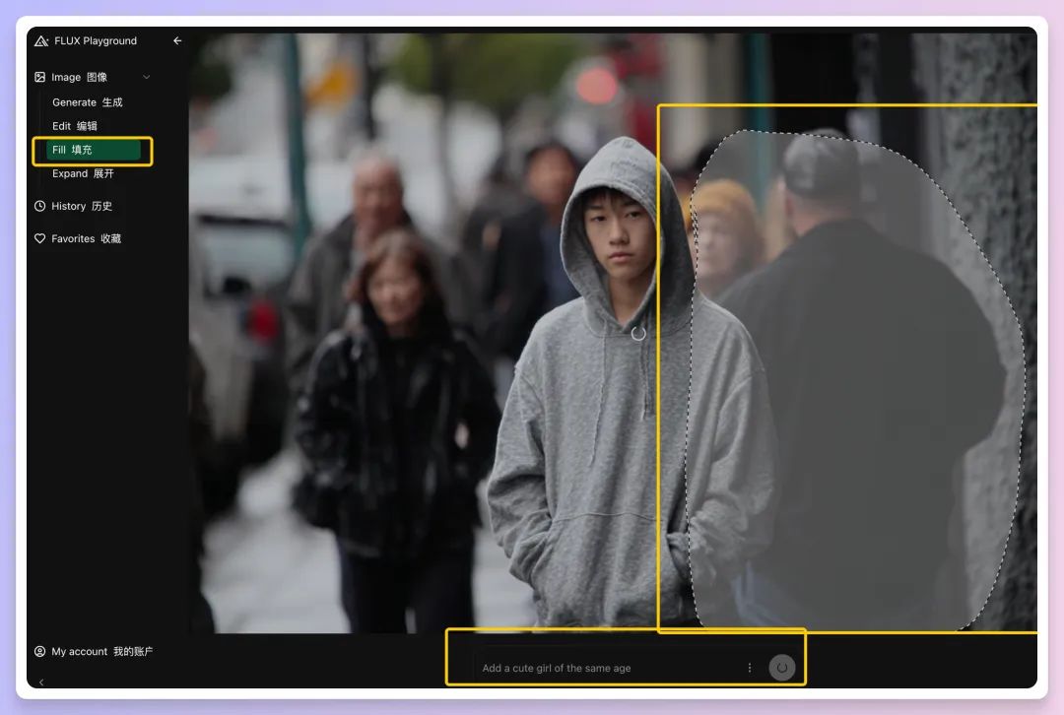Viewport: 1064px width, 715px height.
Task: Open the Edit 编辑 page
Action: pos(75,126)
